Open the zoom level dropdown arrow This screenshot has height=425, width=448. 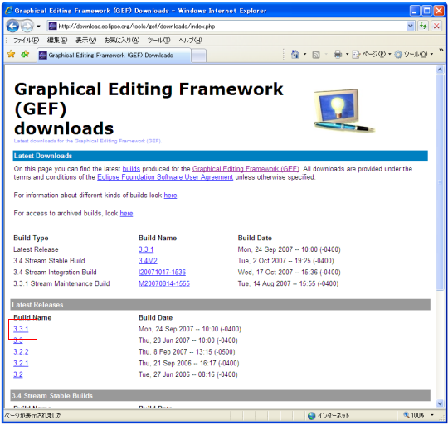[x=432, y=415]
